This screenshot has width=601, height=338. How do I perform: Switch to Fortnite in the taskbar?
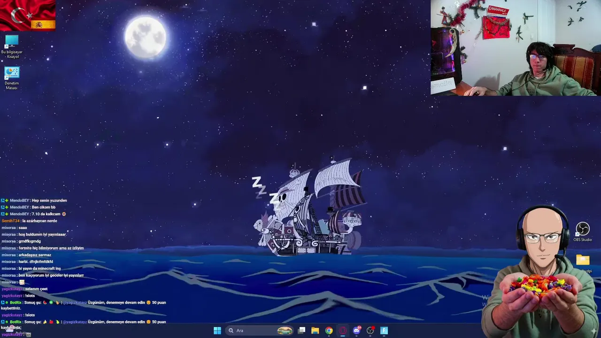coord(384,330)
